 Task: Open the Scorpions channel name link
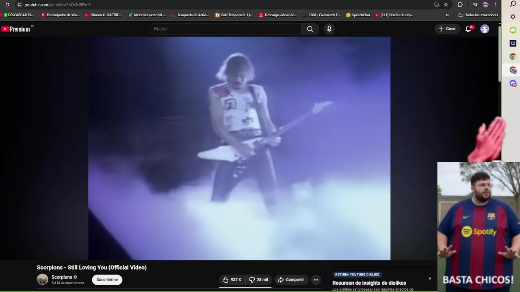[62, 277]
